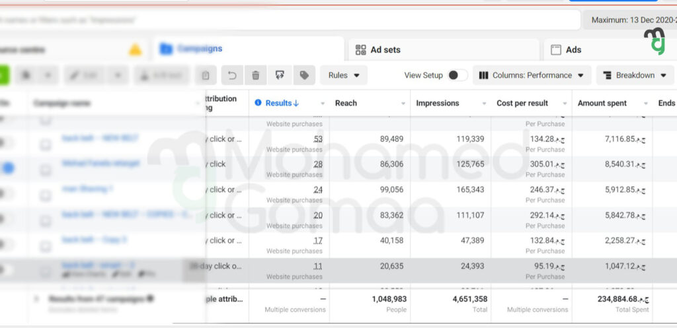Image resolution: width=677 pixels, height=328 pixels.
Task: Click the Ad sets grid icon
Action: coord(361,49)
